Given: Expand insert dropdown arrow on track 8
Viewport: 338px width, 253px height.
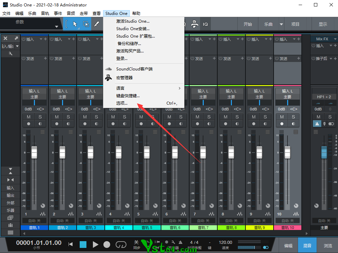Looking at the screenshot, I should pos(238,39).
